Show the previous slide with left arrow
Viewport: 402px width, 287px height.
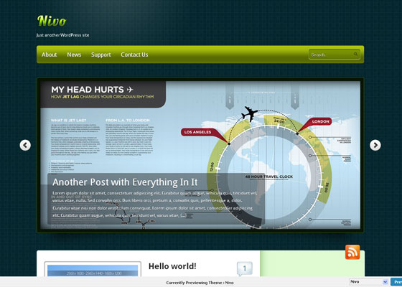click(25, 145)
